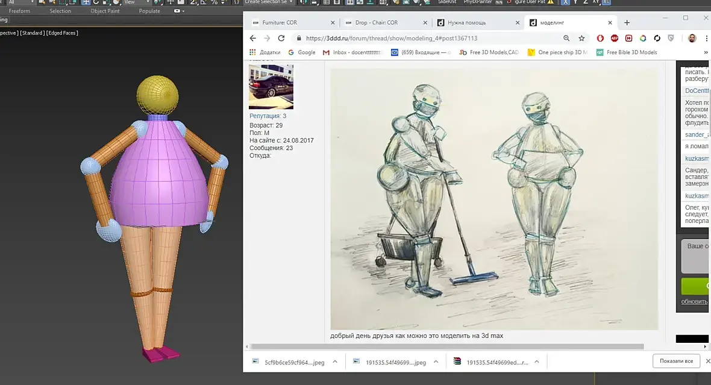
Task: Open the Free 3D Models,CAD bookmark
Action: (489, 52)
